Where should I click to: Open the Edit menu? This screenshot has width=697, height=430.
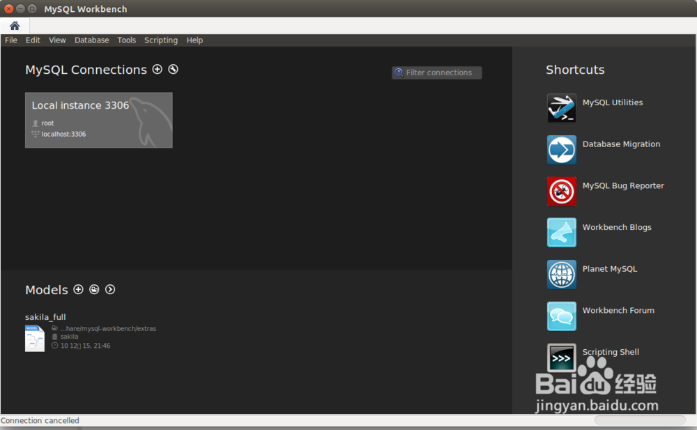point(33,40)
